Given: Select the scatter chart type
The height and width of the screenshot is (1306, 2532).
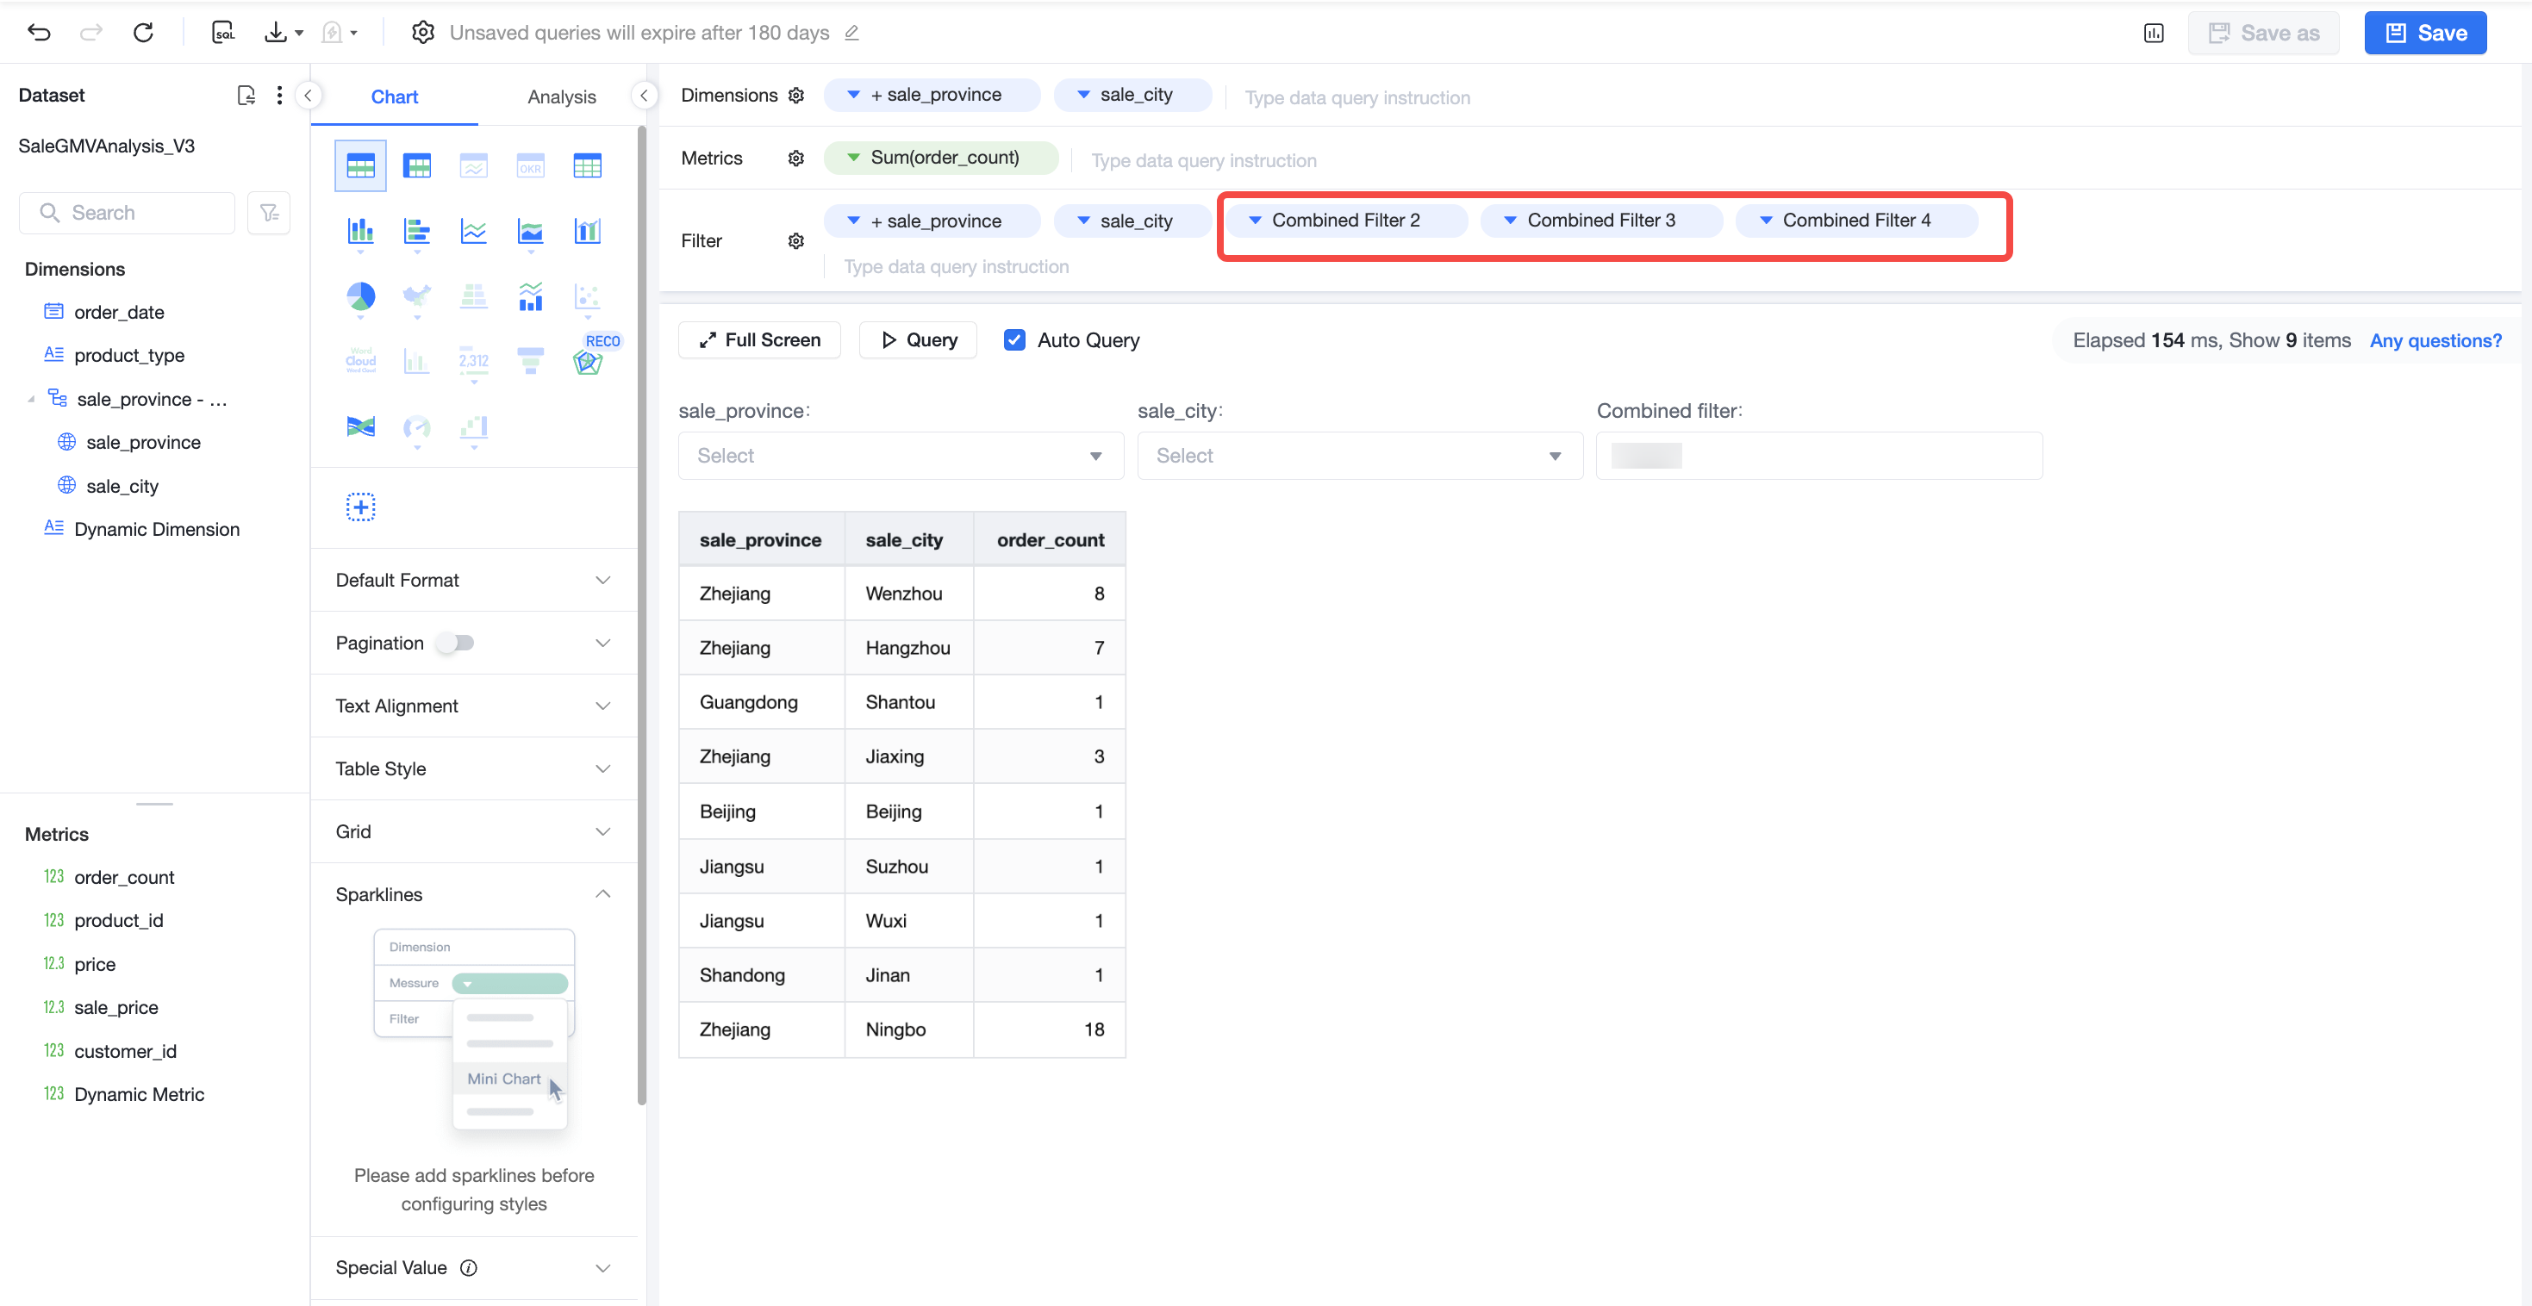Looking at the screenshot, I should (x=588, y=295).
